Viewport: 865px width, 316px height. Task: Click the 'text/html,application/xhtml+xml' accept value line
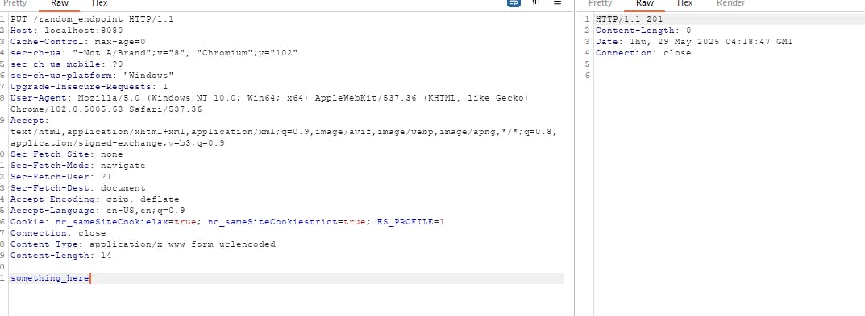[284, 132]
